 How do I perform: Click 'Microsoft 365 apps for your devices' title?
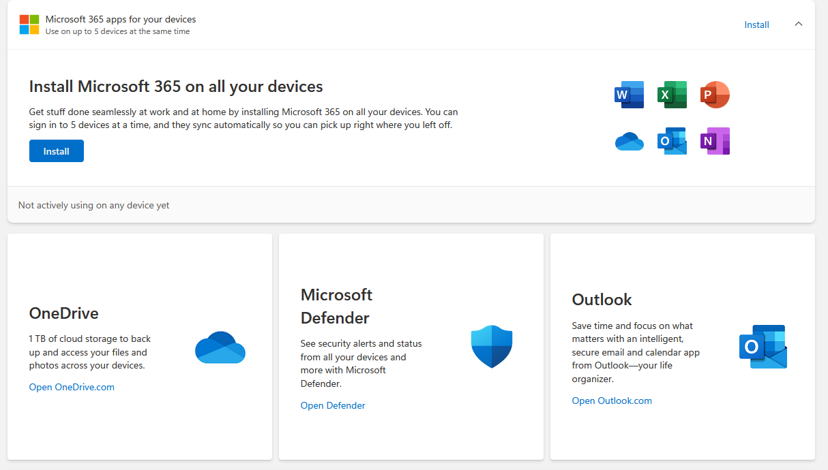tap(121, 19)
